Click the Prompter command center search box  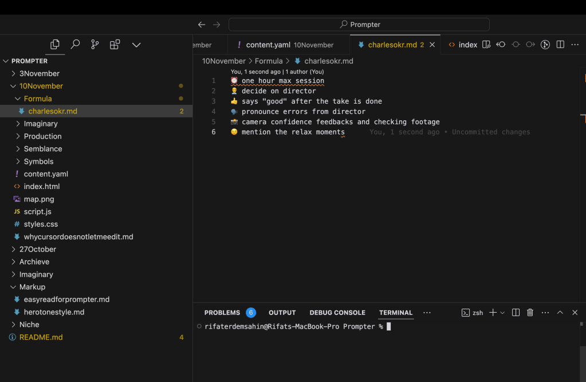point(359,25)
